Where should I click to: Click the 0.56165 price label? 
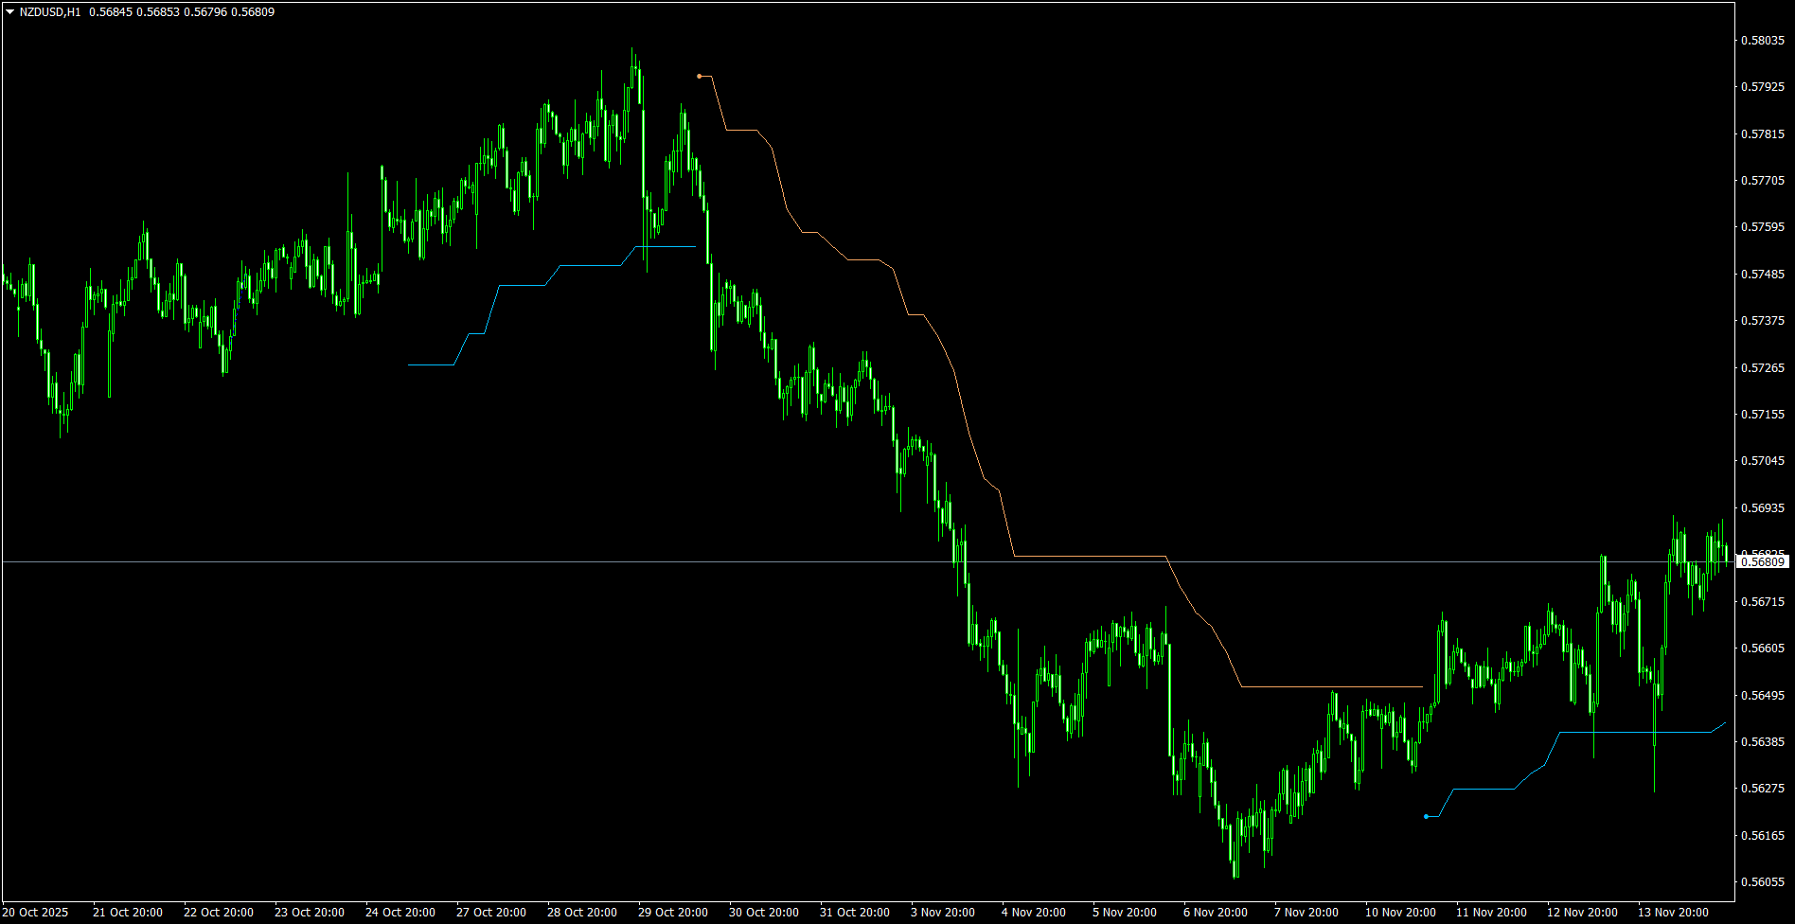pyautogui.click(x=1763, y=836)
